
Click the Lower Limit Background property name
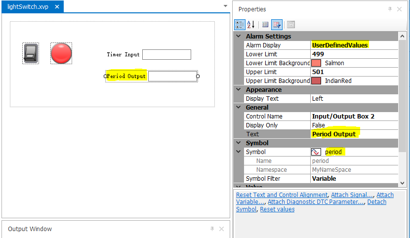click(278, 63)
